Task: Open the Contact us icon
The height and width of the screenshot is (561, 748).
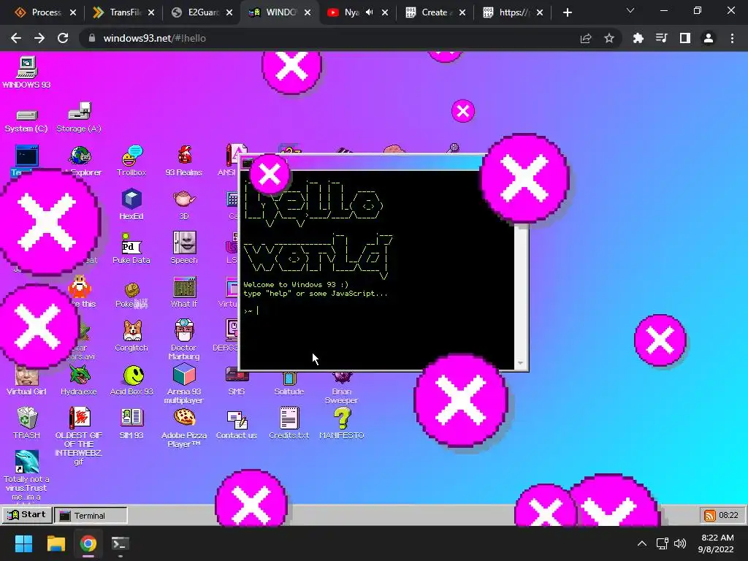Action: 237,424
